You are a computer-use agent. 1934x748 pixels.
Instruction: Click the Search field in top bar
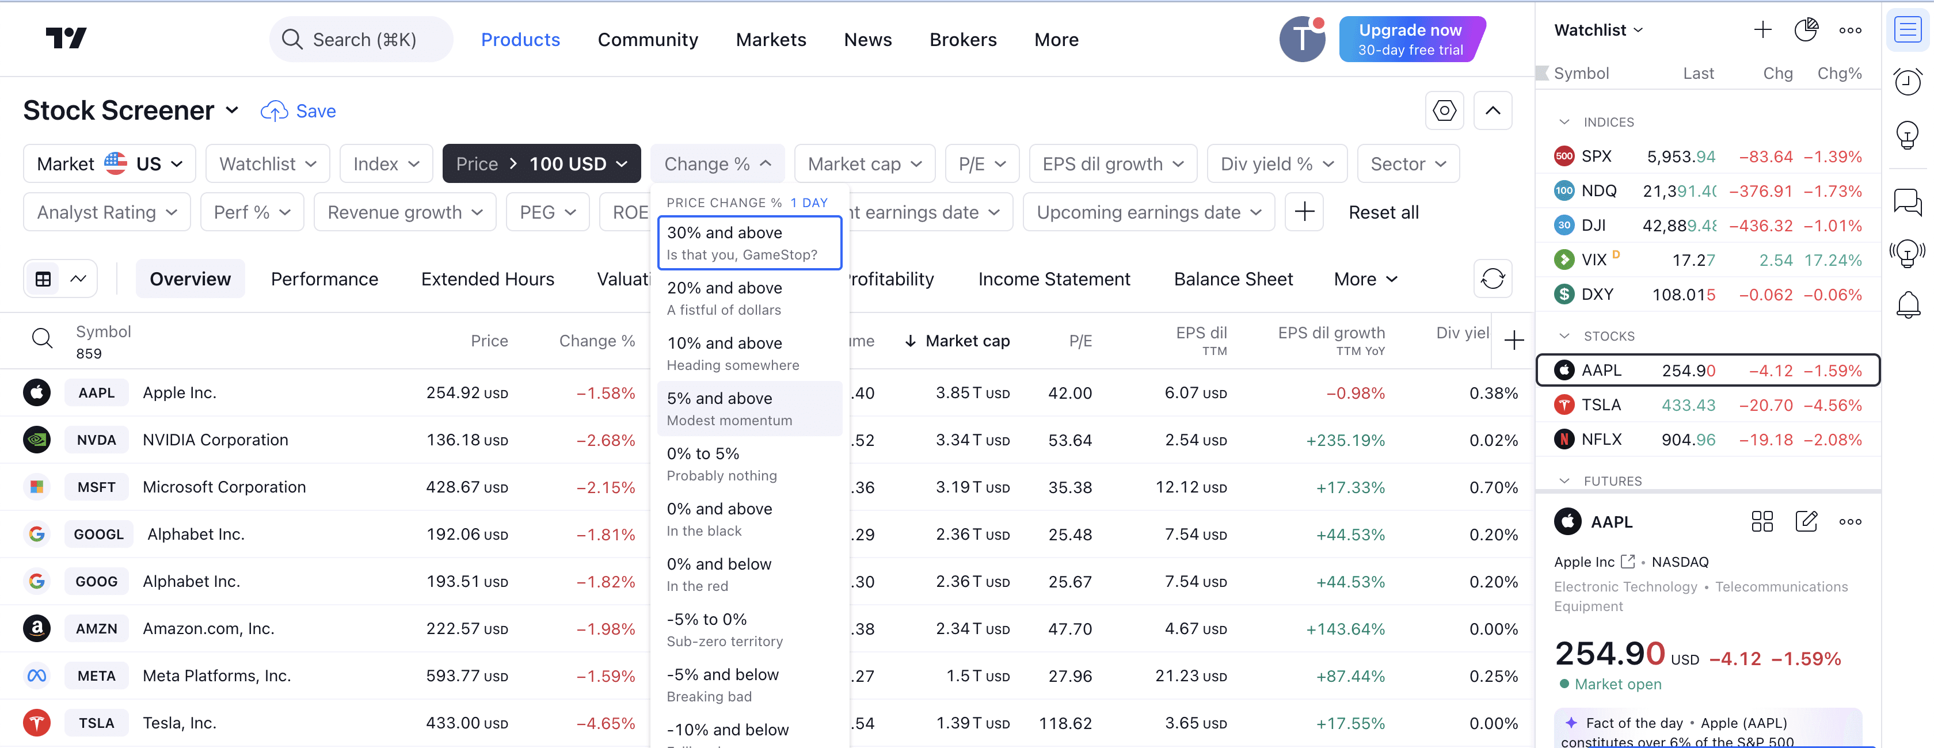click(361, 39)
